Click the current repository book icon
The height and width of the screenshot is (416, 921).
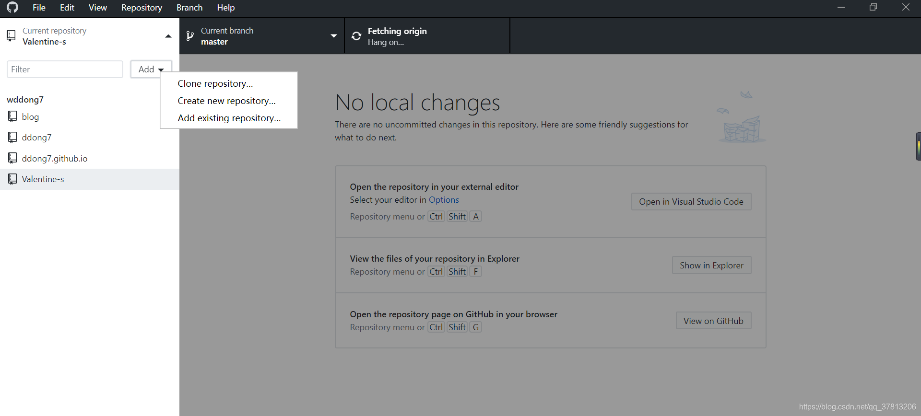[x=11, y=36]
